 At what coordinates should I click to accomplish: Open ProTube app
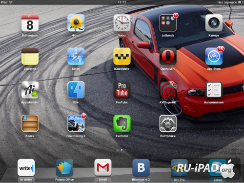[x=122, y=90]
